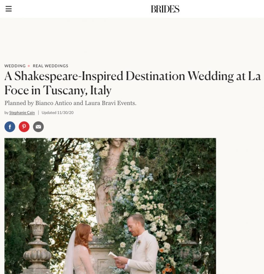The image size is (264, 274).
Task: Click the pink dot between breadcrumb categories
Action: click(x=29, y=66)
